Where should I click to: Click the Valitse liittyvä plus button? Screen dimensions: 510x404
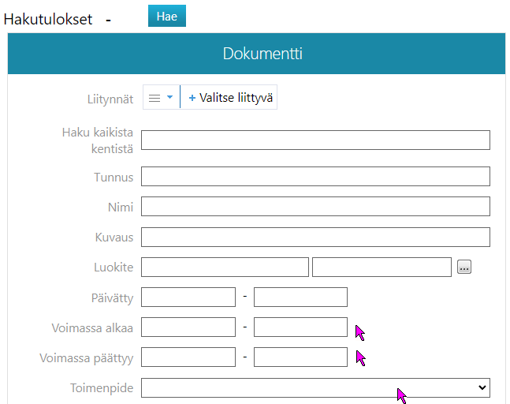tap(229, 98)
